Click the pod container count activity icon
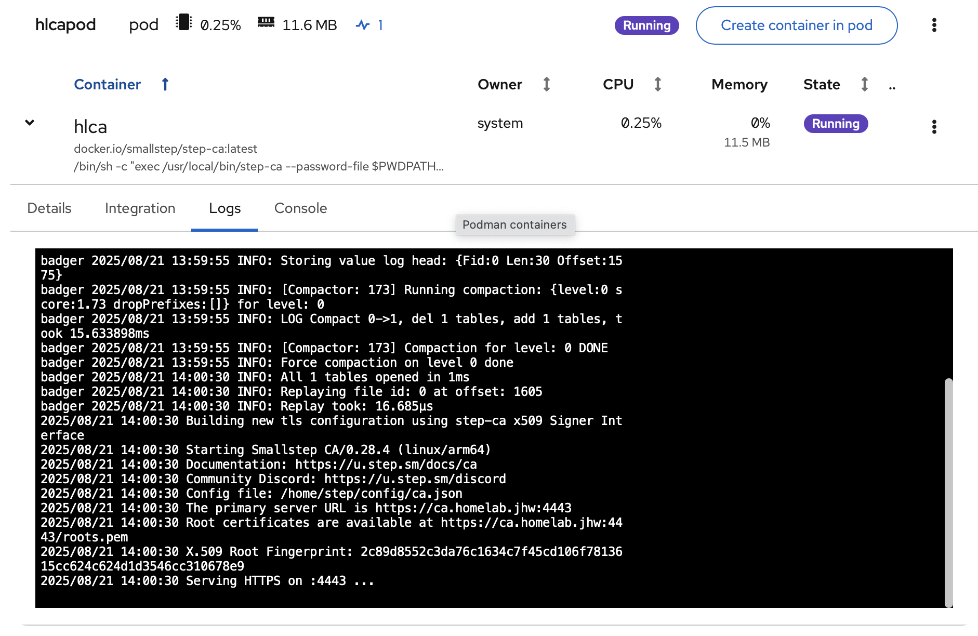 coord(363,25)
